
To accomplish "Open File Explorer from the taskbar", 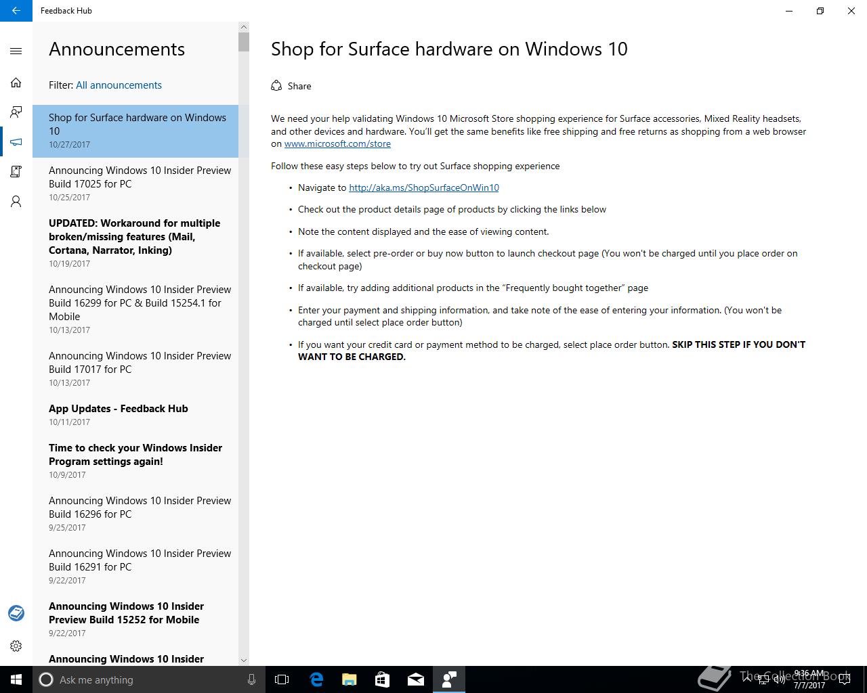I will (x=350, y=679).
